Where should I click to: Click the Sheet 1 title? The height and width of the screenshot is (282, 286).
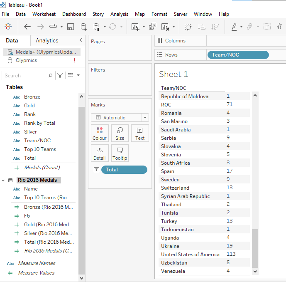tap(174, 74)
